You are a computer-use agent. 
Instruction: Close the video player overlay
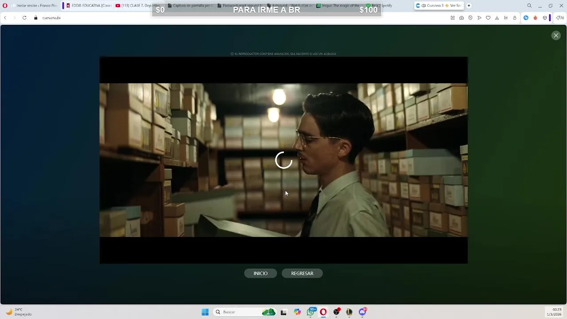pyautogui.click(x=556, y=35)
